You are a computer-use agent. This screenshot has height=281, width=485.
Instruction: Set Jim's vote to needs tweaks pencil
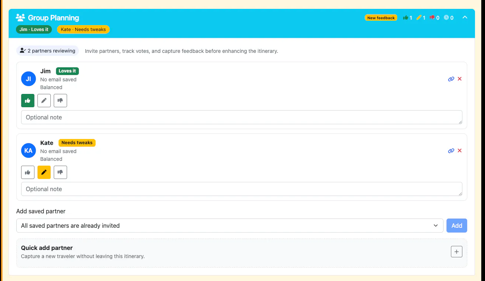[x=44, y=101]
